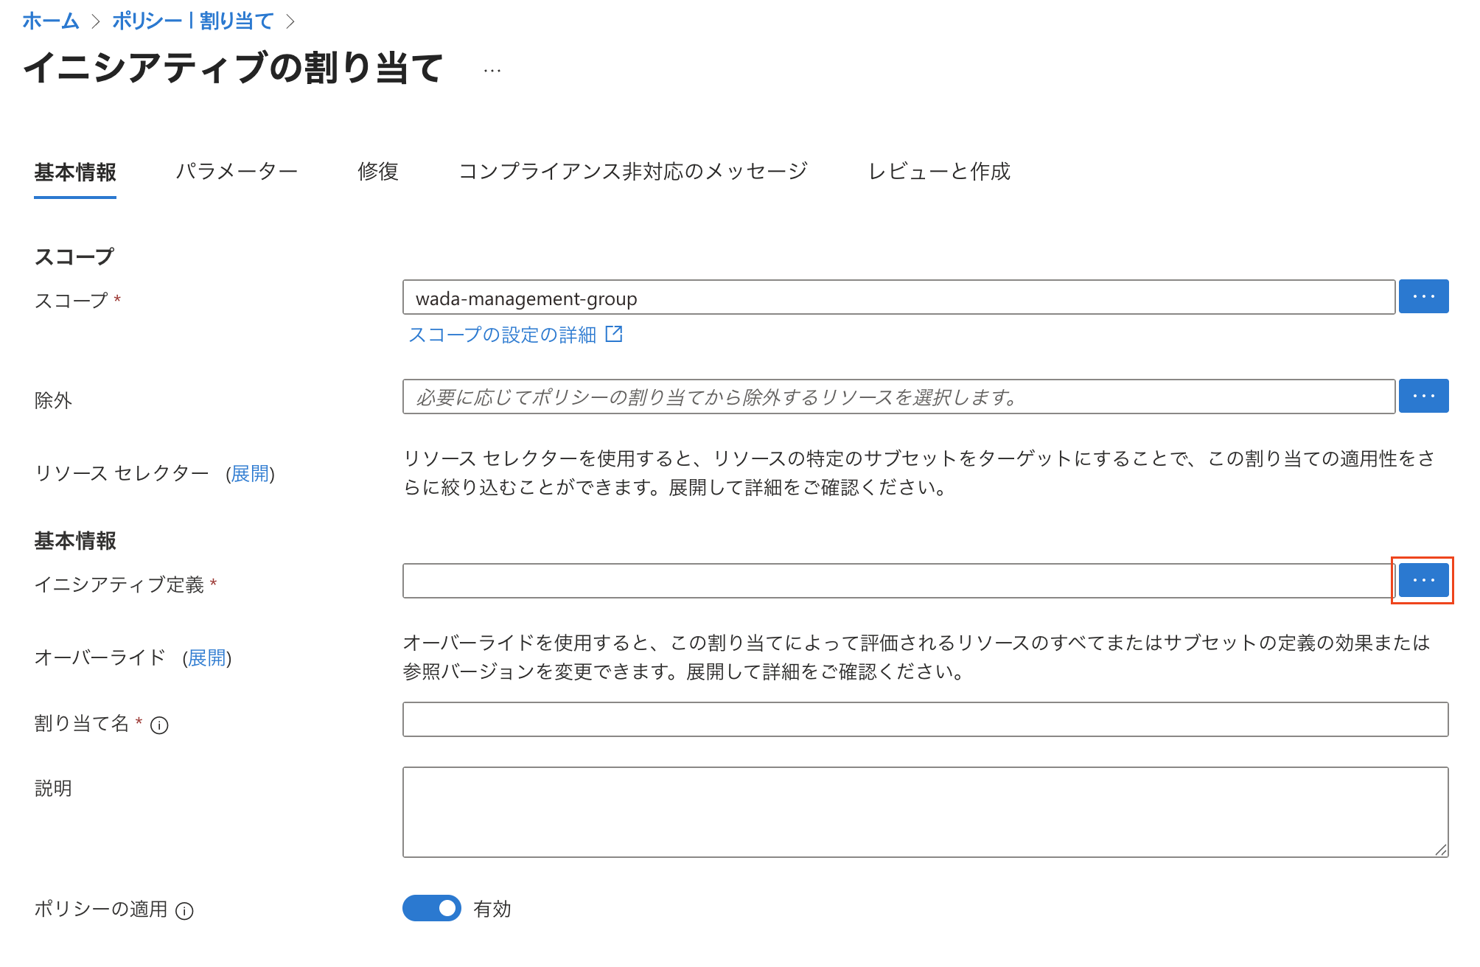The image size is (1480, 967).
Task: Switch to the パラメーター tab
Action: click(x=237, y=172)
